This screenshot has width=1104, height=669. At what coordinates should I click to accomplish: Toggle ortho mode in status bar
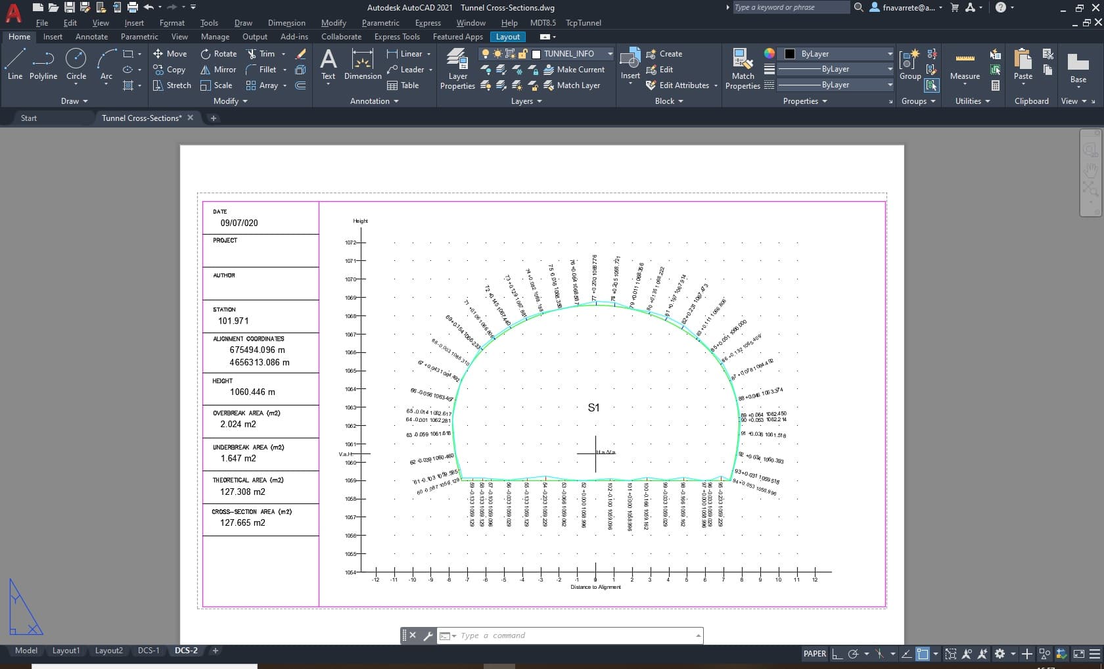point(837,654)
